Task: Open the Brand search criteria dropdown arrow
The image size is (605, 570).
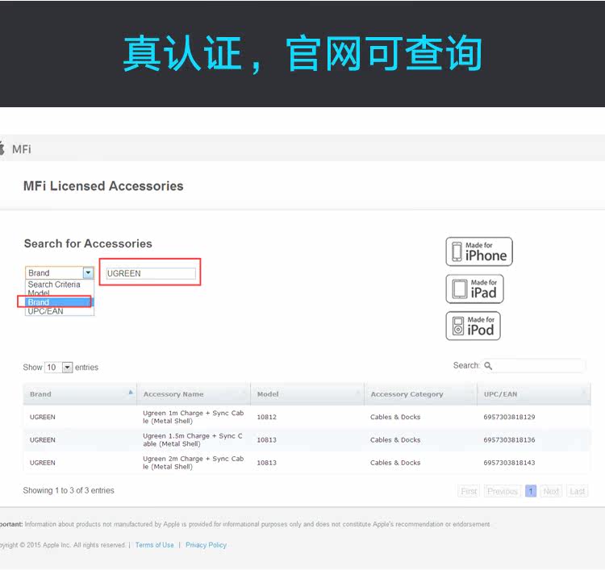Action: (89, 273)
